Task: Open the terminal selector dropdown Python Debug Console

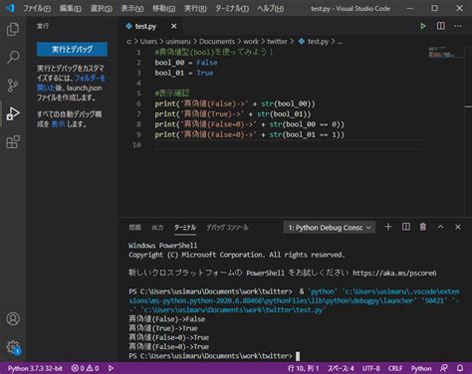Action: pos(330,228)
